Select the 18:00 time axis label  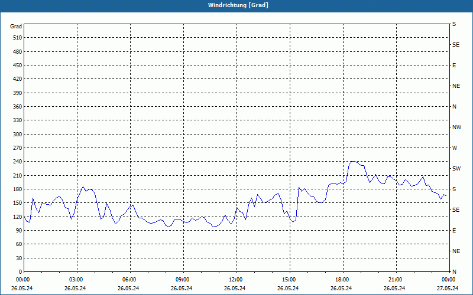344,279
